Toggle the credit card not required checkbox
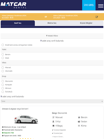 (x=3, y=45)
